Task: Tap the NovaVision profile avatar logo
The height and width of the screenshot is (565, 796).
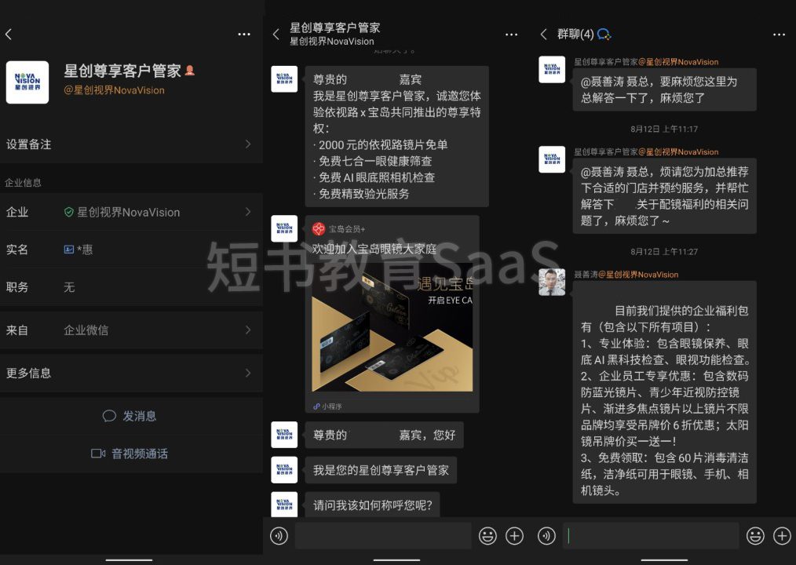Action: coord(27,82)
